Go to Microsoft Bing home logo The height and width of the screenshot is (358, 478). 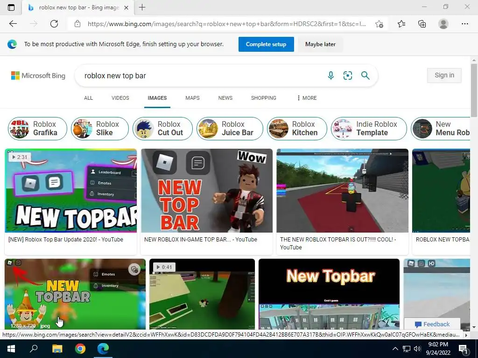(x=38, y=76)
